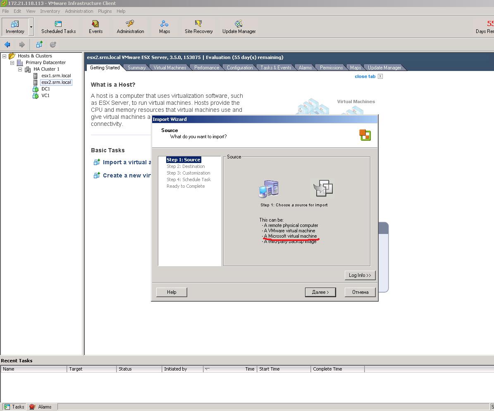
Task: Switch to the Configuration tab
Action: [240, 68]
